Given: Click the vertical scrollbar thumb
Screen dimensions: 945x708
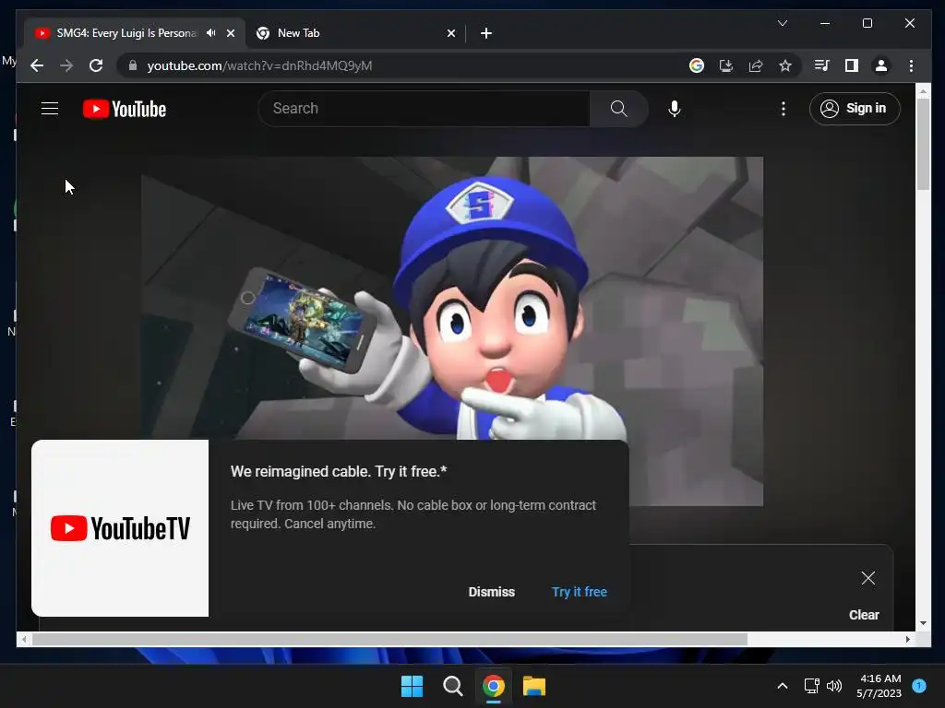Looking at the screenshot, I should pos(923,144).
